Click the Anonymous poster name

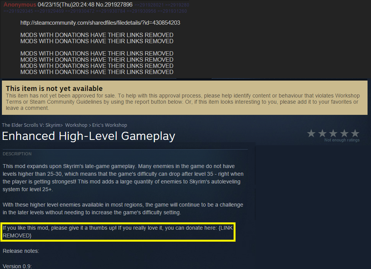point(20,5)
